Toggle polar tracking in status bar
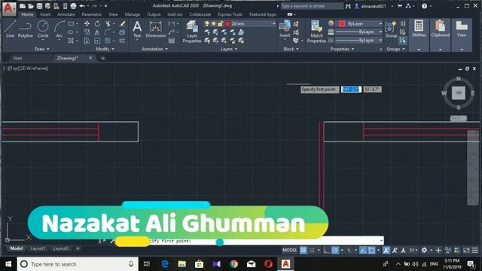Screen dimensions: 482x271 point(335,250)
